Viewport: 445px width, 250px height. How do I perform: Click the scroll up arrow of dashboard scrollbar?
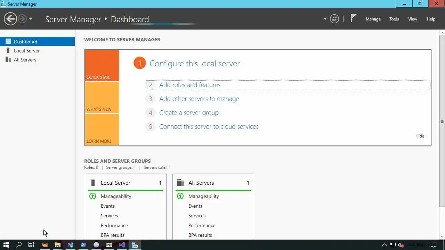(x=442, y=33)
